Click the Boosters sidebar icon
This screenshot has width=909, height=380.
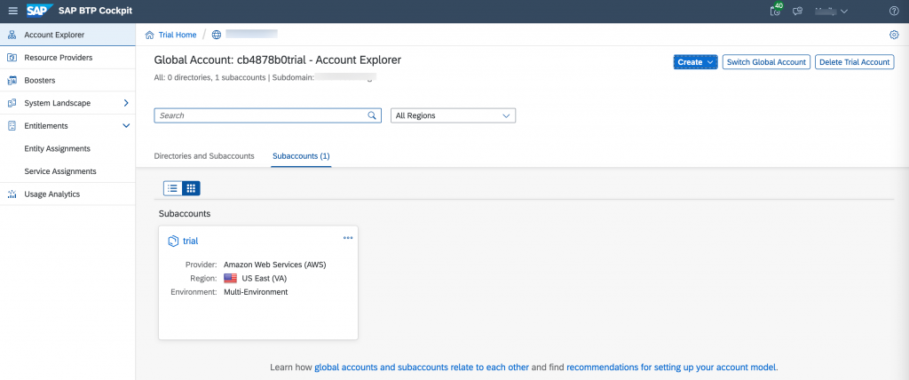(12, 80)
